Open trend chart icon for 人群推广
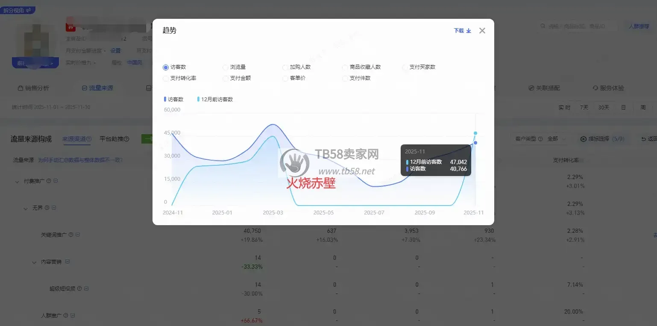The image size is (657, 326). pos(73,315)
